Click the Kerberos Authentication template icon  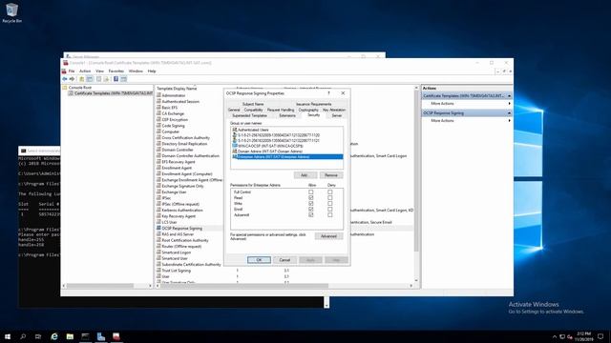(x=158, y=210)
